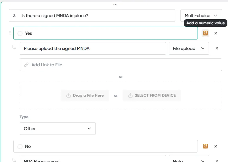Delete the 'Please upload the signed MNDA' follow-up
Image resolution: width=228 pixels, height=162 pixels.
click(x=217, y=48)
